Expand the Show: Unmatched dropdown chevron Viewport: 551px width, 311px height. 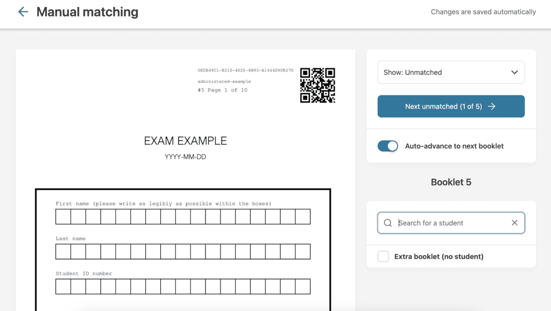click(514, 72)
